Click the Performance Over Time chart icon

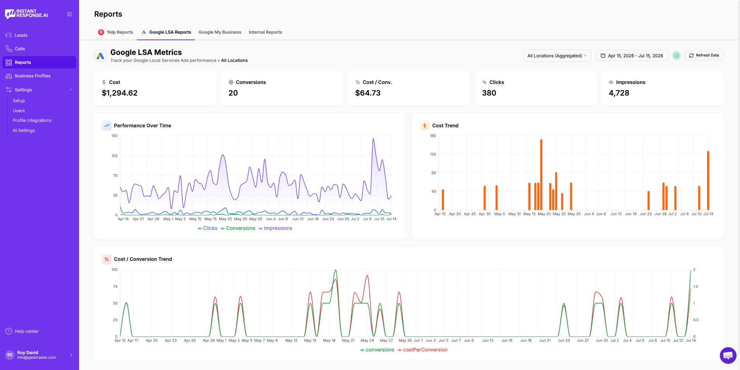tap(107, 125)
